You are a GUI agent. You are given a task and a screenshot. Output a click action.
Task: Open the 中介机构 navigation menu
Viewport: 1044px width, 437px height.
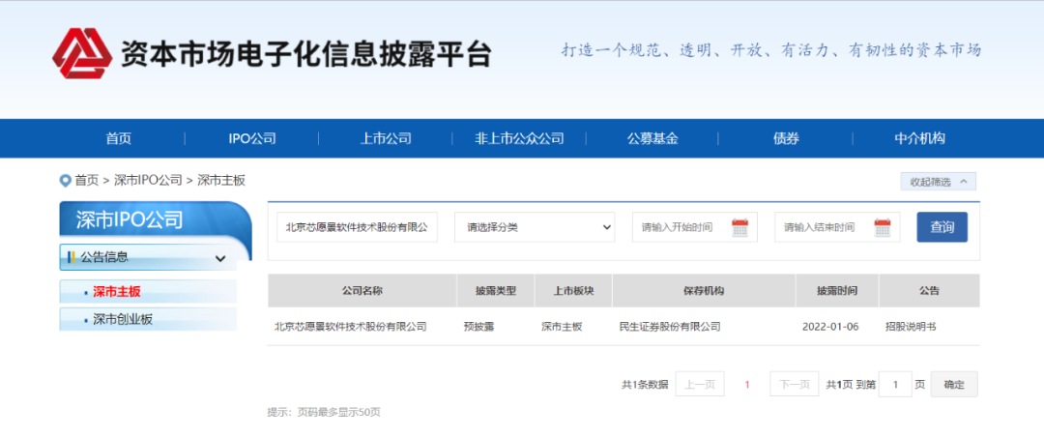[919, 138]
